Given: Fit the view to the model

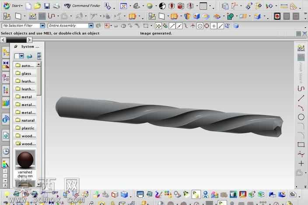Looking at the screenshot, I should coord(123,6).
